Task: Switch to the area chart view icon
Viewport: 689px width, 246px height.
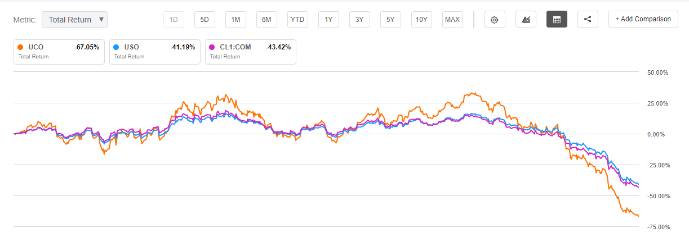Action: click(526, 20)
